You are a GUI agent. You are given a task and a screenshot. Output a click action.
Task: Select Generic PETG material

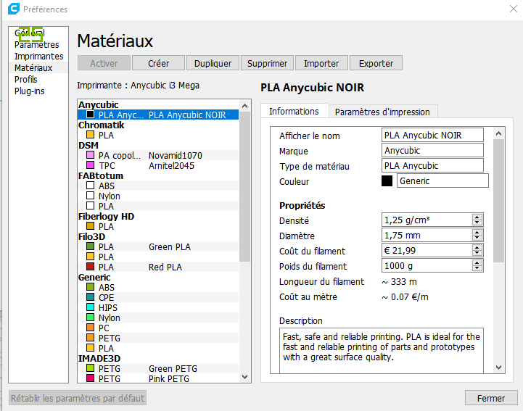click(158, 338)
